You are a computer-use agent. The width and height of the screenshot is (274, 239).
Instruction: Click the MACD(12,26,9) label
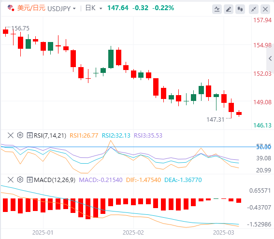(55, 180)
